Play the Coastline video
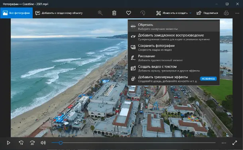The image size is (243, 150). click(x=8, y=143)
